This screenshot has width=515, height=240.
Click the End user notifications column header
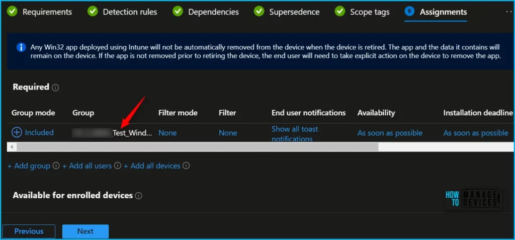click(309, 113)
